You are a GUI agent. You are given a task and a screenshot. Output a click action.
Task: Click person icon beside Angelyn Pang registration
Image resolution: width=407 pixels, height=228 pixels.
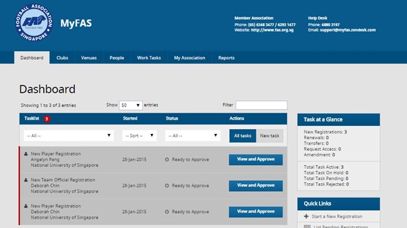tap(26, 154)
